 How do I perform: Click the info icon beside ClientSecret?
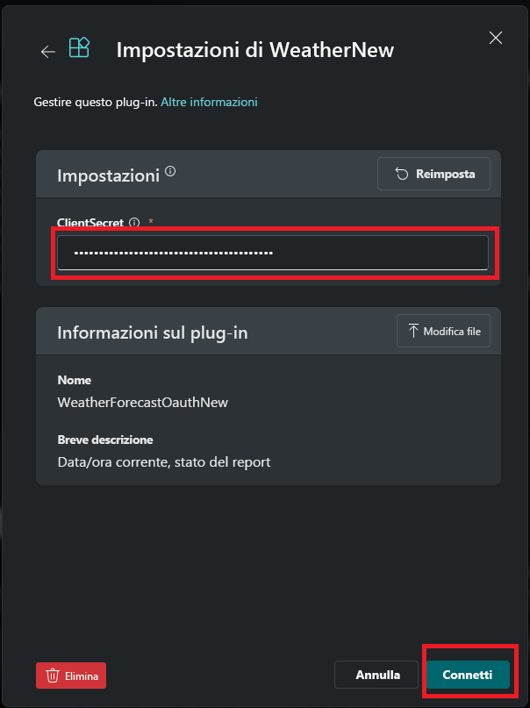click(x=133, y=222)
